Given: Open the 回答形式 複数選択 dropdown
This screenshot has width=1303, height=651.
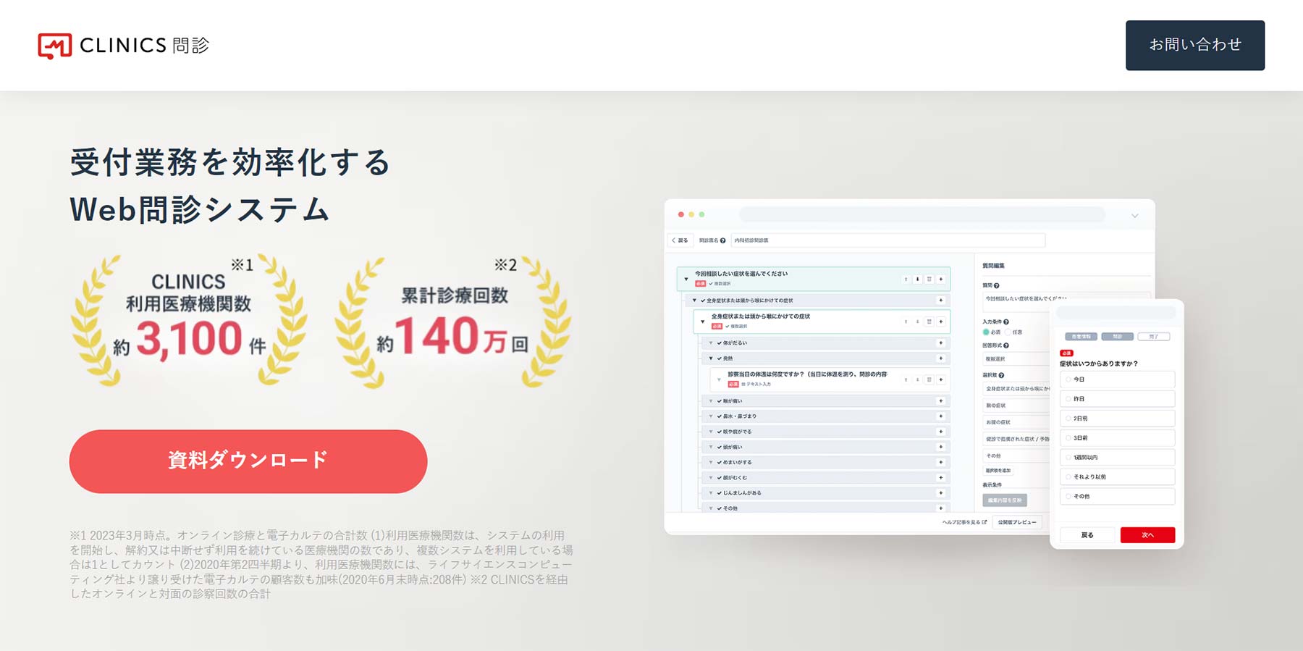Looking at the screenshot, I should point(1016,359).
